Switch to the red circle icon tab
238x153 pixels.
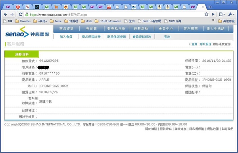(18, 7)
